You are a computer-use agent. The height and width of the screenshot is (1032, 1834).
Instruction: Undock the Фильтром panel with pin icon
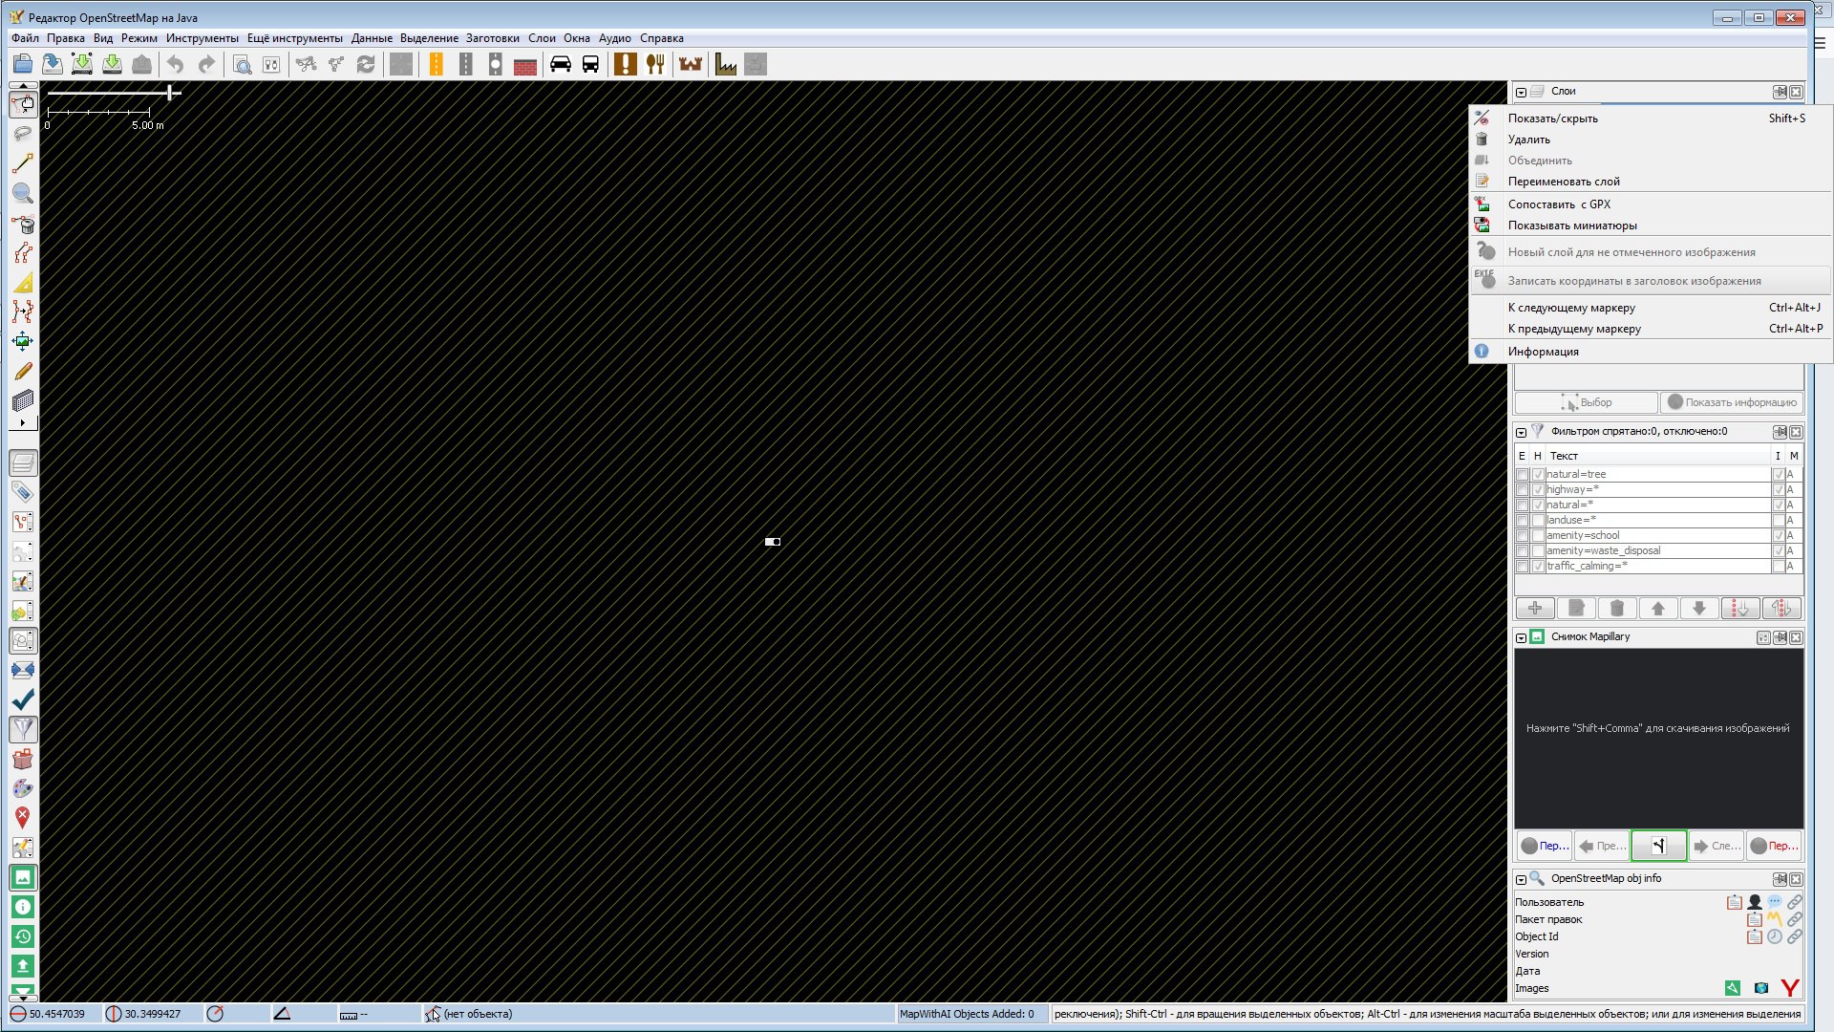(1780, 432)
